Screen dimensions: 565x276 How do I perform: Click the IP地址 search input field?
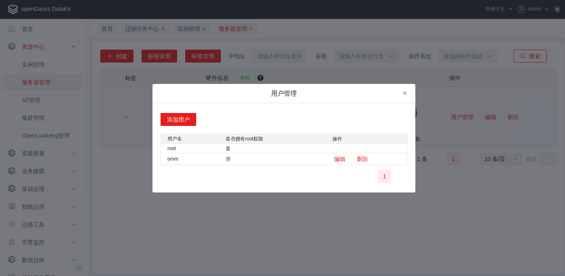point(279,56)
